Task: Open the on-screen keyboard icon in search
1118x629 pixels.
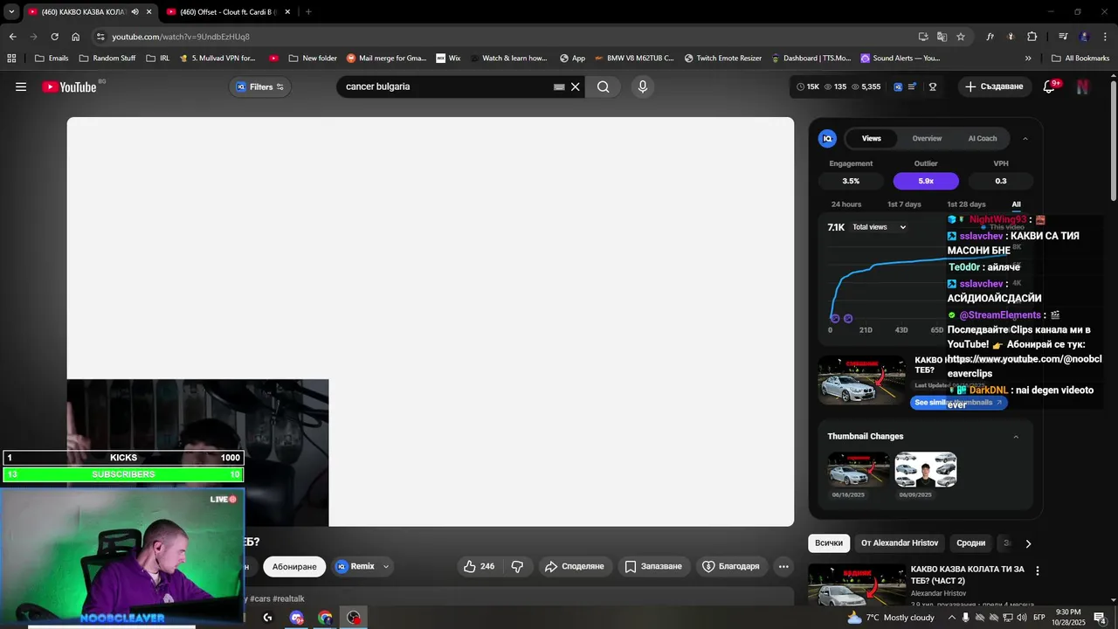Action: click(559, 86)
